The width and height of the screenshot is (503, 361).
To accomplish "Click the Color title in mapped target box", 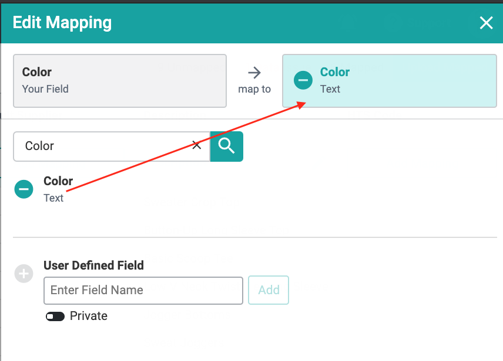I will 335,72.
